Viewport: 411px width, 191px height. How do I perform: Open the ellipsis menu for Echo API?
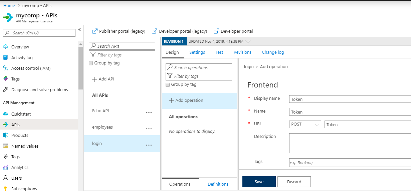pos(149,113)
